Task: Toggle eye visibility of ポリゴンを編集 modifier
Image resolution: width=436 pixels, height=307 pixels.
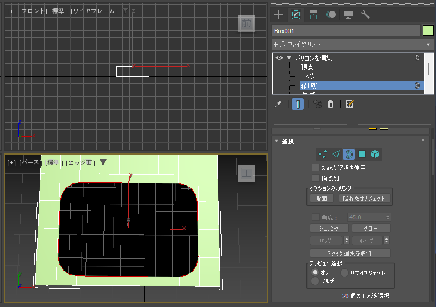Action: pyautogui.click(x=279, y=58)
